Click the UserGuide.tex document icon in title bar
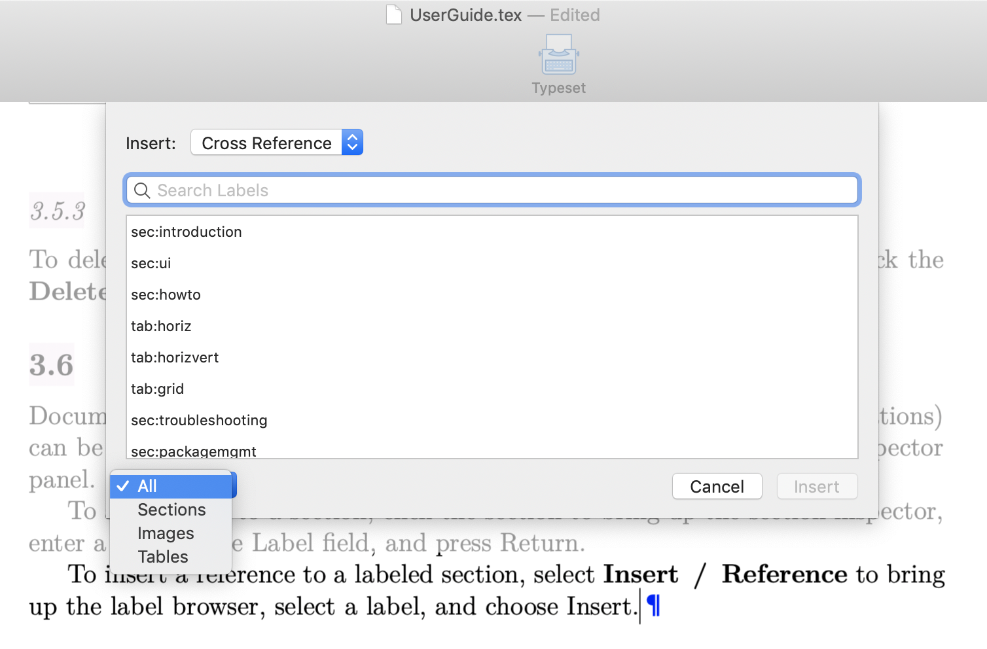Viewport: 987px width, 649px height. 394,14
